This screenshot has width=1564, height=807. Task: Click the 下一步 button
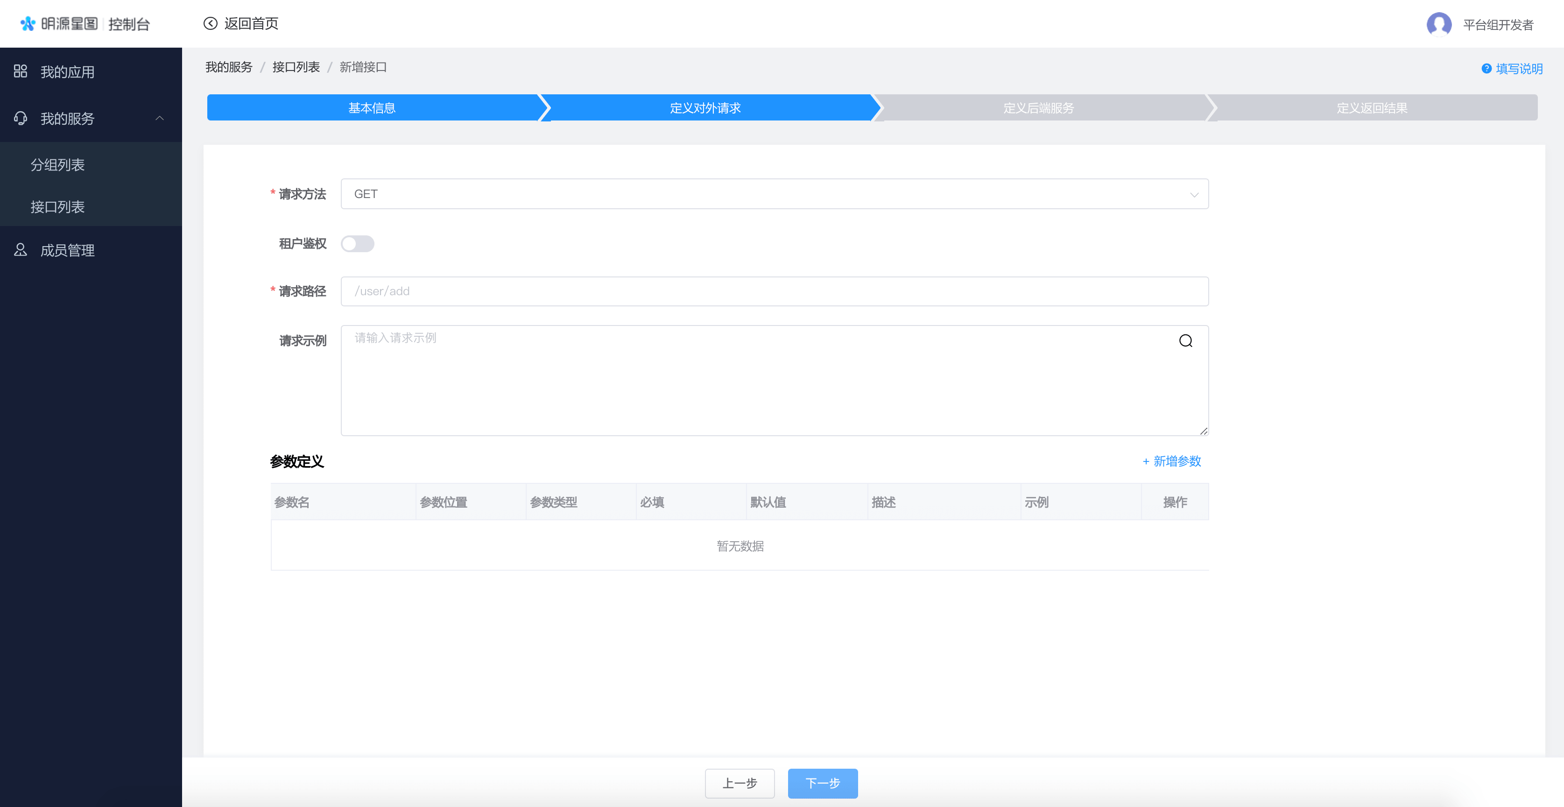click(x=822, y=783)
